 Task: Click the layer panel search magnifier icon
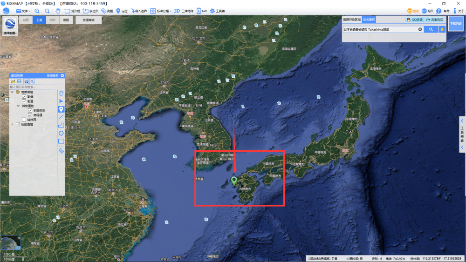pyautogui.click(x=32, y=81)
